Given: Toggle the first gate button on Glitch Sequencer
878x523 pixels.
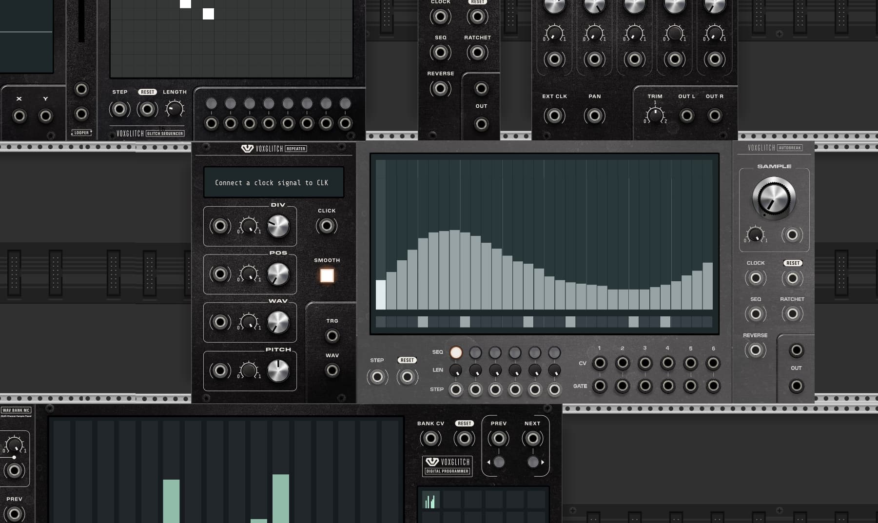Looking at the screenshot, I should [211, 103].
